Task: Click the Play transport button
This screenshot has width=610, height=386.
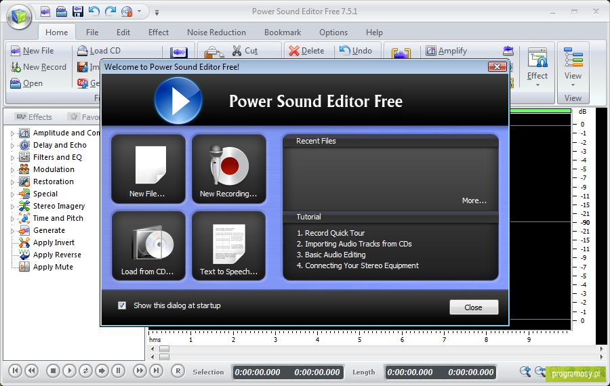Action: point(69,370)
